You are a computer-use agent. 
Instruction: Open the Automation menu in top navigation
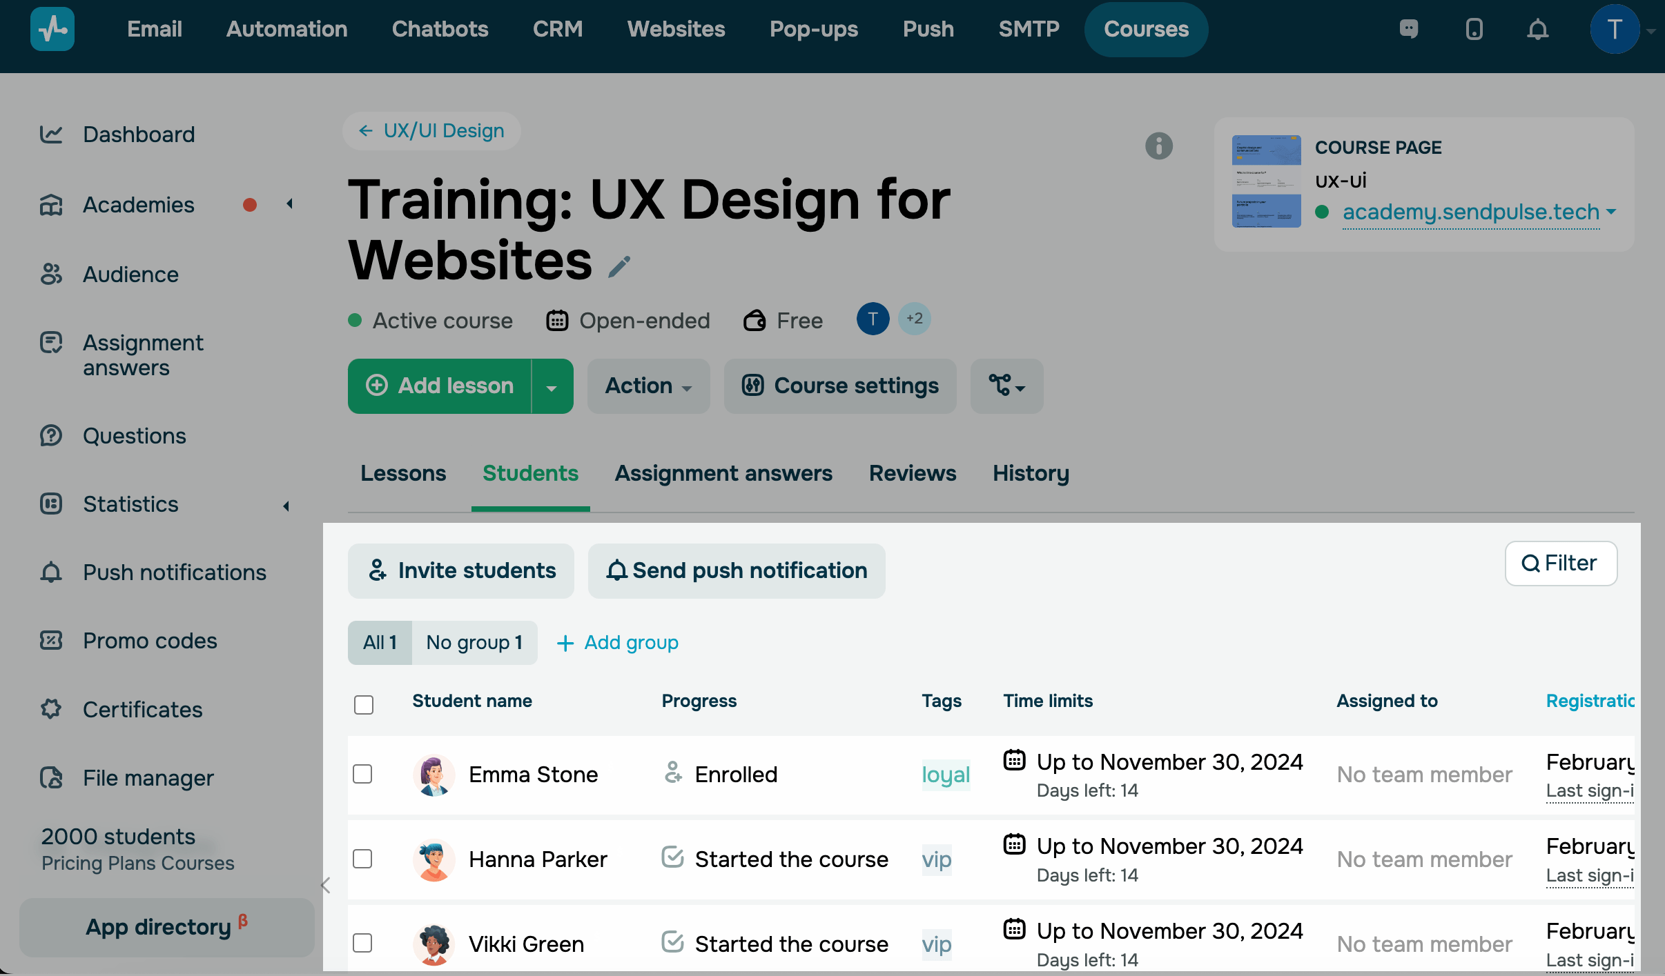[286, 29]
